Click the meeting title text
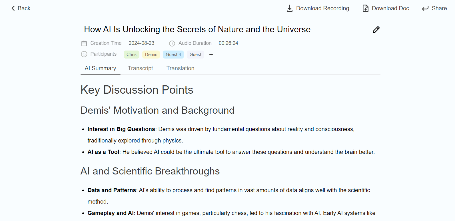The image size is (455, 221). tap(197, 29)
